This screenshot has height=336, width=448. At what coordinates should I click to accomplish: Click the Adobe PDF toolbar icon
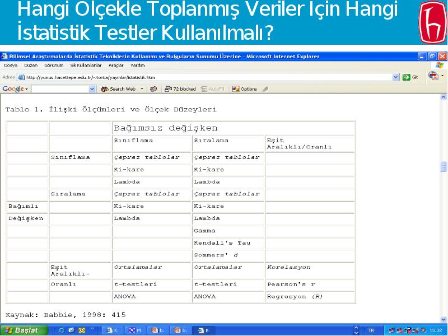pyautogui.click(x=433, y=76)
